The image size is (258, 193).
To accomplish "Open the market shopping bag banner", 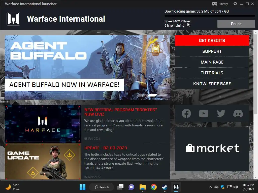I will (x=212, y=149).
